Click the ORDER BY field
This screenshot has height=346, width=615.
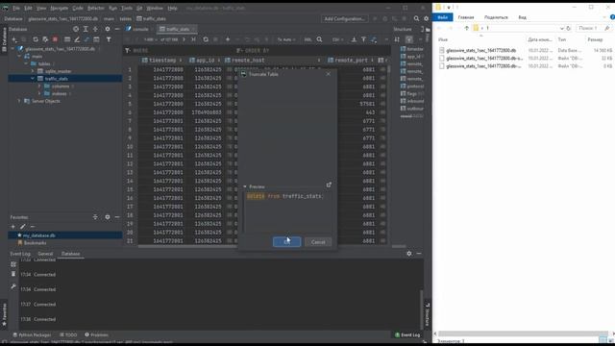point(312,51)
